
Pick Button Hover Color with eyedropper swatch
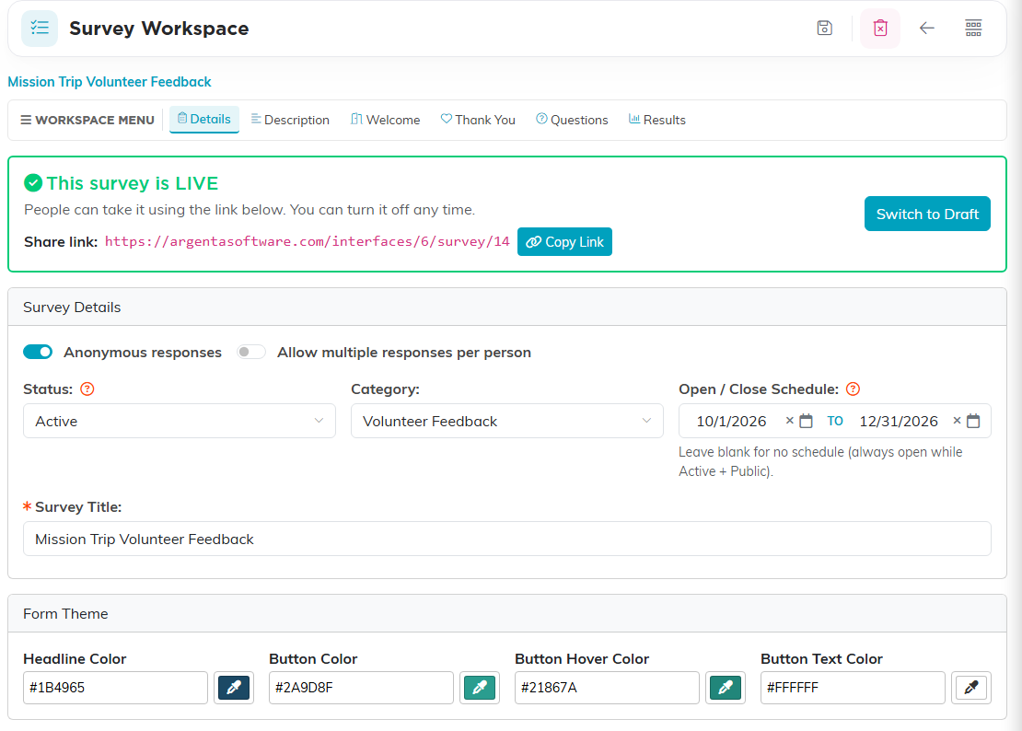point(726,688)
